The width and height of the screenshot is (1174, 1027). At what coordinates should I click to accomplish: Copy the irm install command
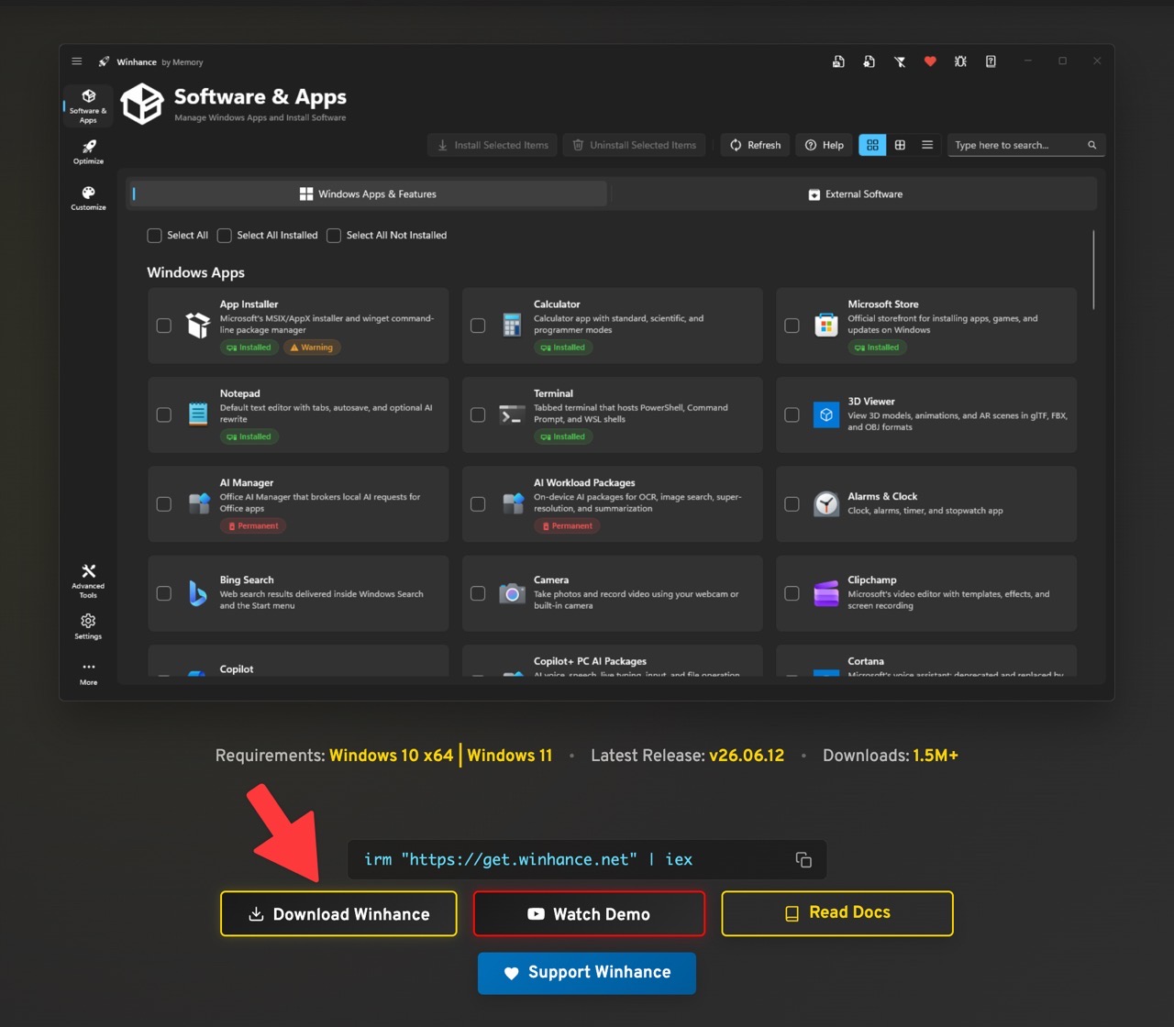803,859
